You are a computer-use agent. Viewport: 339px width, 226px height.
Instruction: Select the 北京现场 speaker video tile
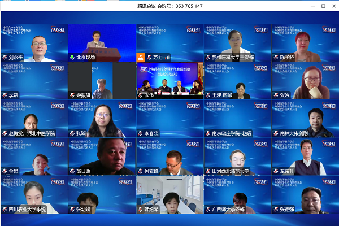pyautogui.click(x=102, y=41)
